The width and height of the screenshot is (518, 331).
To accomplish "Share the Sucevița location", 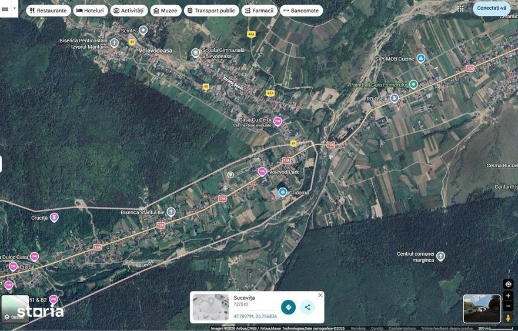I will [308, 307].
